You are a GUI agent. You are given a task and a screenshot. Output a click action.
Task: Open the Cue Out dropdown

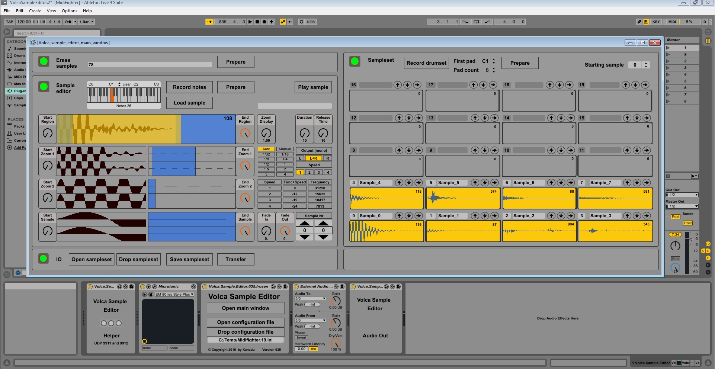682,195
